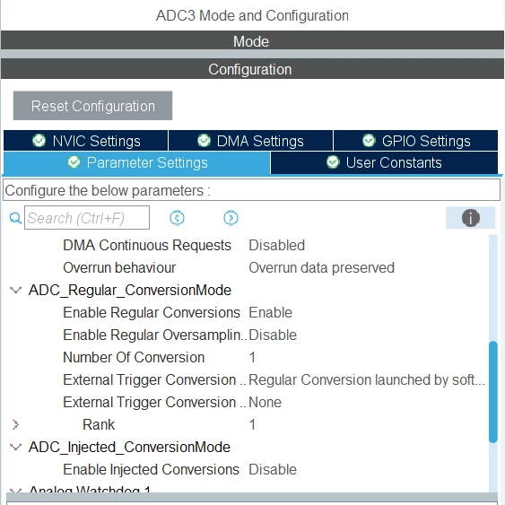The height and width of the screenshot is (505, 505).
Task: Go to previous search result arrow
Action: (x=177, y=218)
